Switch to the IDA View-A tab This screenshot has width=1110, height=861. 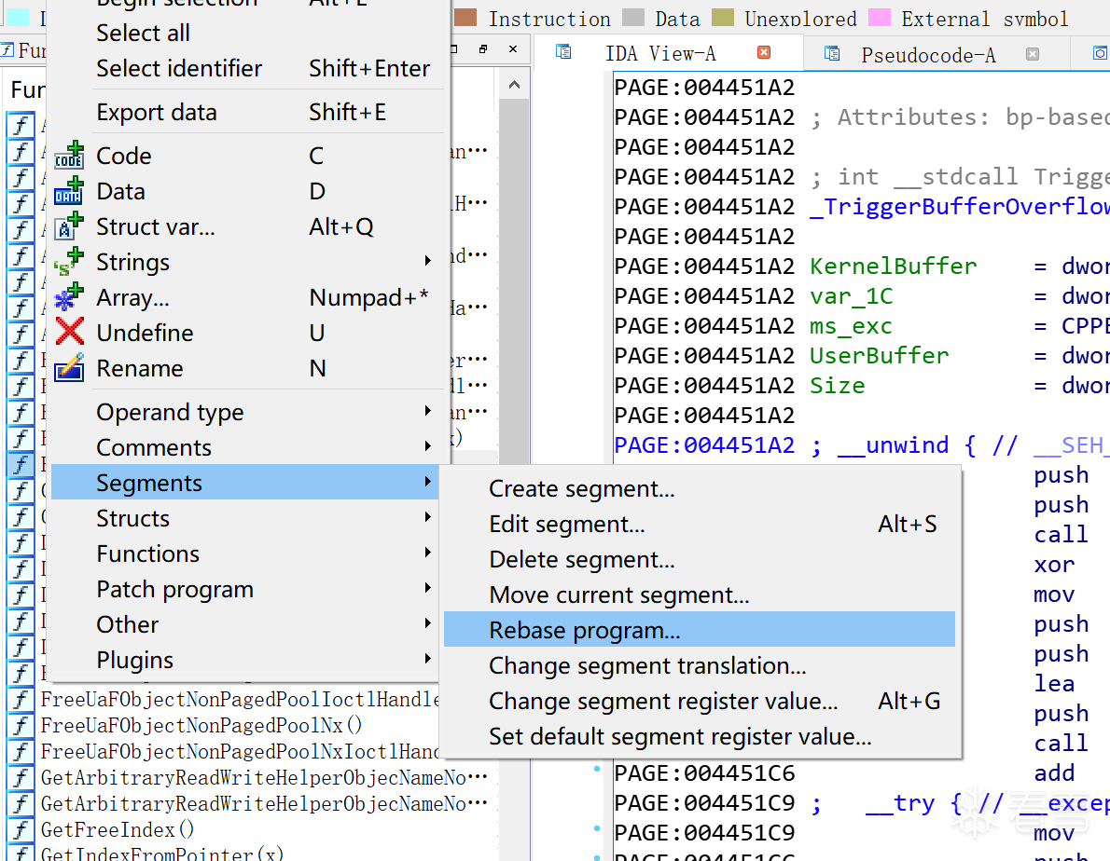click(668, 53)
